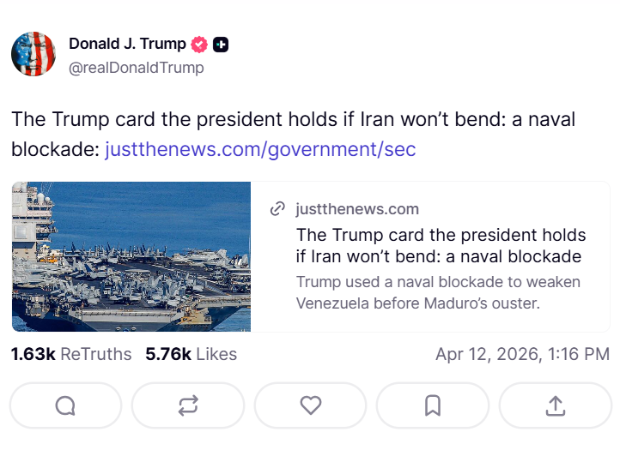
Task: Click the Apr 12, 2026 timestamp
Action: tap(522, 354)
